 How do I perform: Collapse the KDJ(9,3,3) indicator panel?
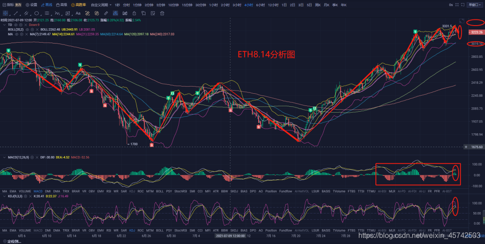coord(4,196)
